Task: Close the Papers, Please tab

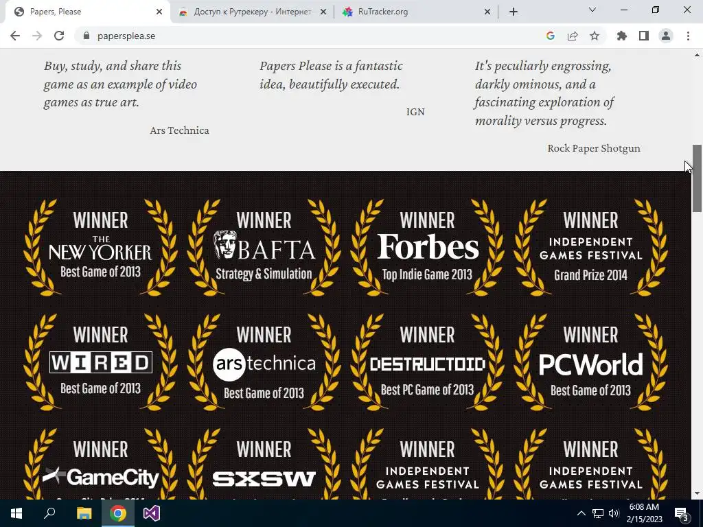Action: click(159, 12)
